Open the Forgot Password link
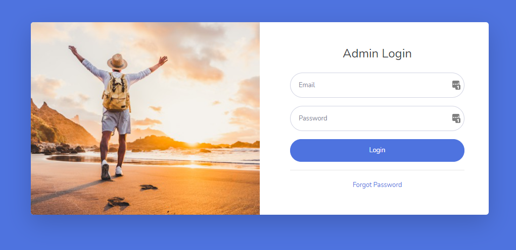This screenshot has width=516, height=250. click(377, 184)
